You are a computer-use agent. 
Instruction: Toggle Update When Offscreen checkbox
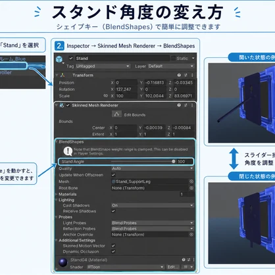(113, 175)
